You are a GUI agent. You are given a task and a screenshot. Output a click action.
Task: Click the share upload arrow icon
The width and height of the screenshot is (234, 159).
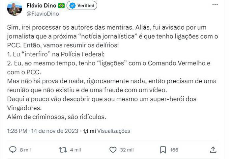click(x=213, y=150)
